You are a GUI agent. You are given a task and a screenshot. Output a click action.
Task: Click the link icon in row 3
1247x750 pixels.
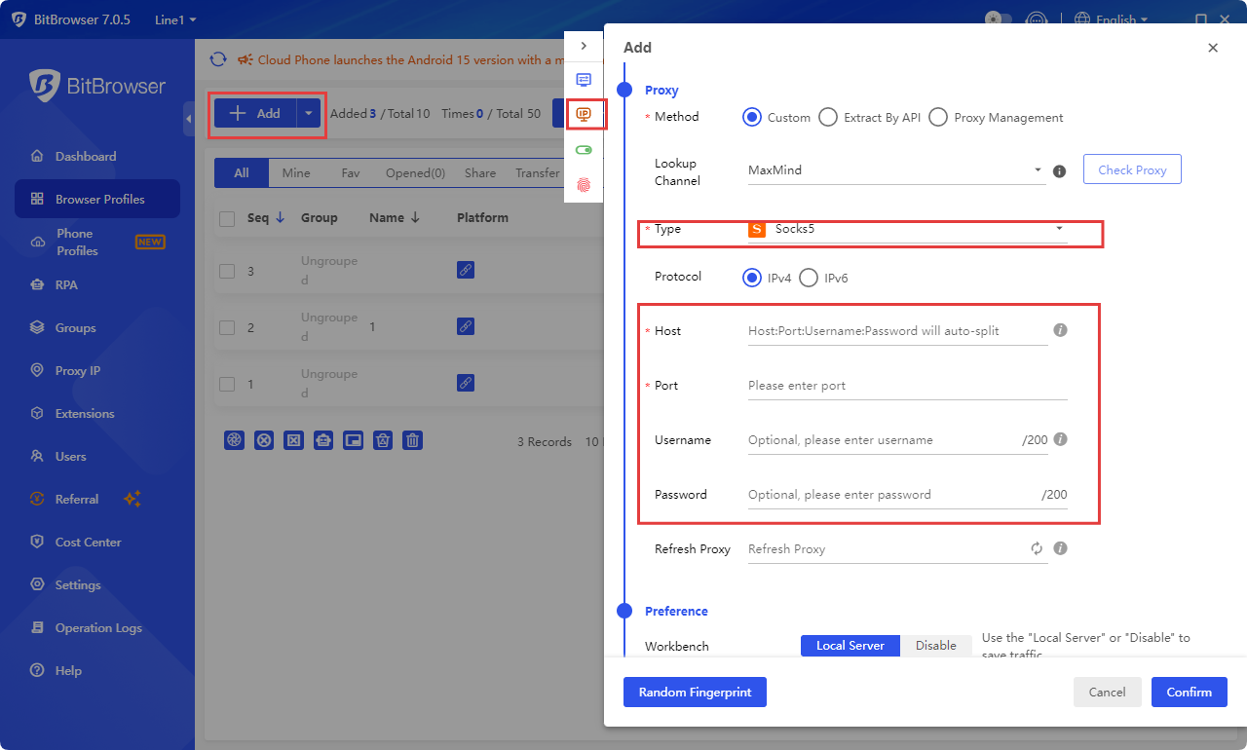pyautogui.click(x=466, y=270)
